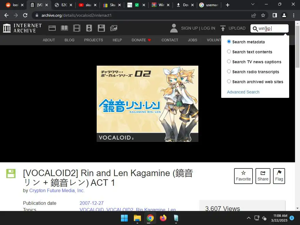Open the JOBS menu item
300x225 pixels.
192,40
